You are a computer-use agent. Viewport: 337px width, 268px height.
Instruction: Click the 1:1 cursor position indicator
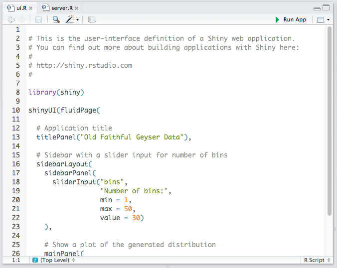click(x=16, y=260)
